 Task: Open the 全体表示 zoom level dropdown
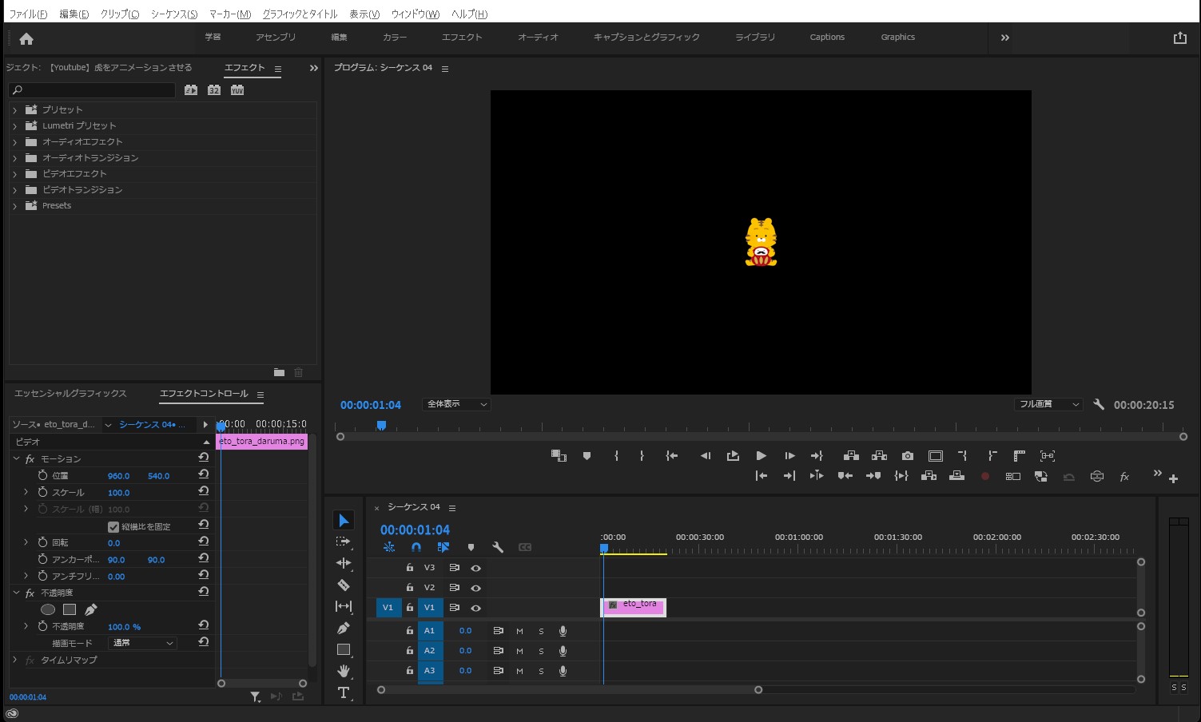pyautogui.click(x=455, y=404)
